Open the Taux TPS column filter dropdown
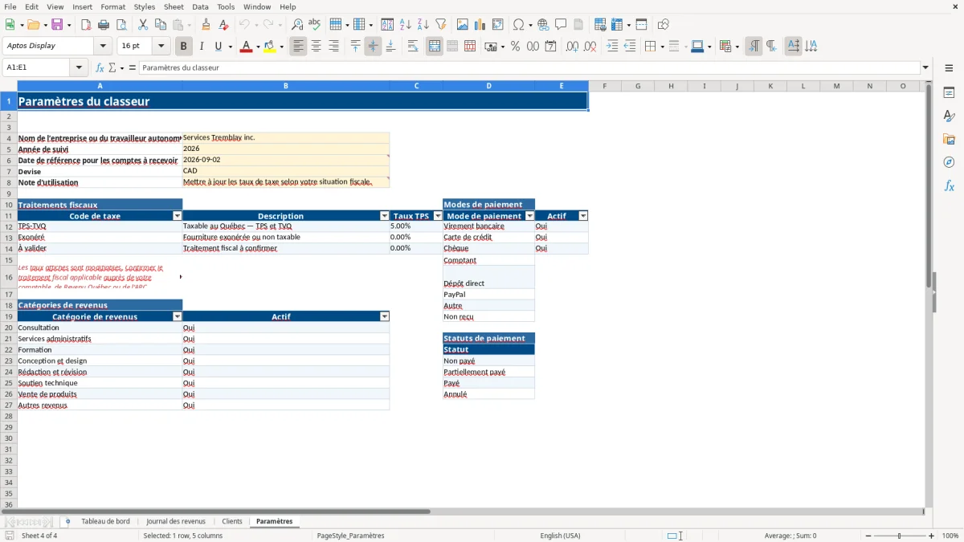 pyautogui.click(x=438, y=216)
